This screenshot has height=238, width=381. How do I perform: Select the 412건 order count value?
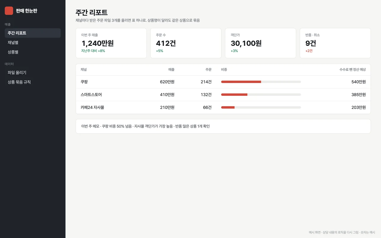click(166, 43)
